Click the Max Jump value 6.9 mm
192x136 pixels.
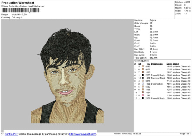coord(153,55)
